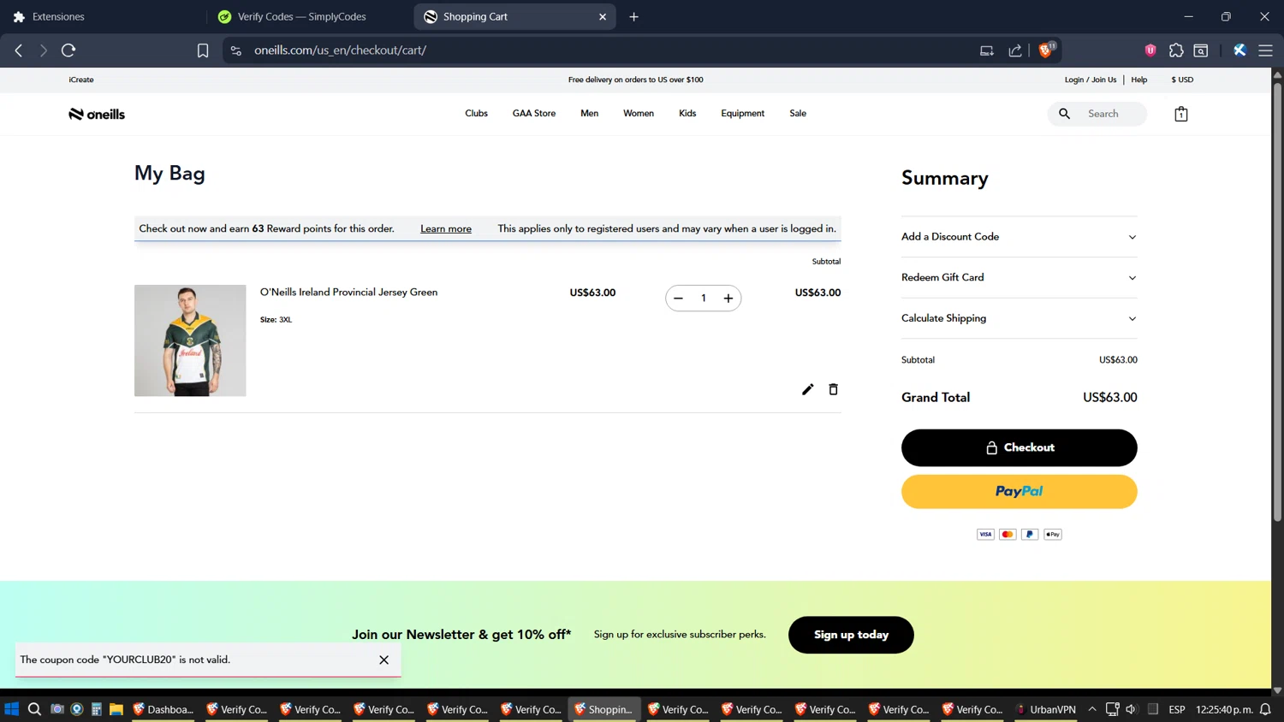Open the Kids menu

point(687,113)
